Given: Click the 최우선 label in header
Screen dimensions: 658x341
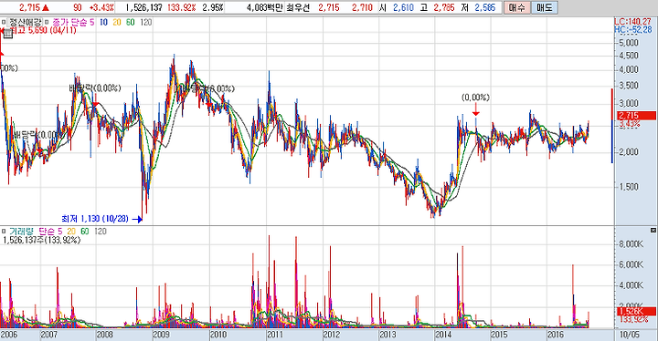Looking at the screenshot, I should click(x=298, y=7).
